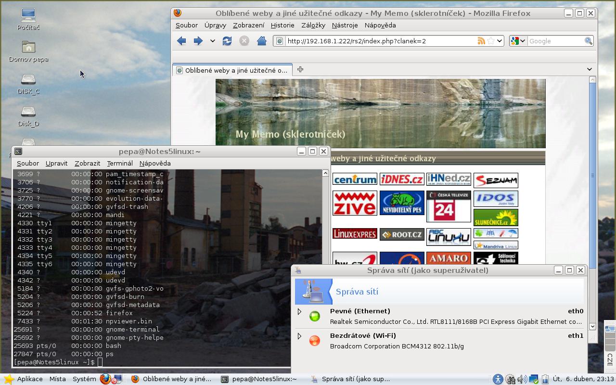Viewport: 616px width, 385px height.
Task: Click the search magnifier icon in Firefox
Action: pos(588,41)
